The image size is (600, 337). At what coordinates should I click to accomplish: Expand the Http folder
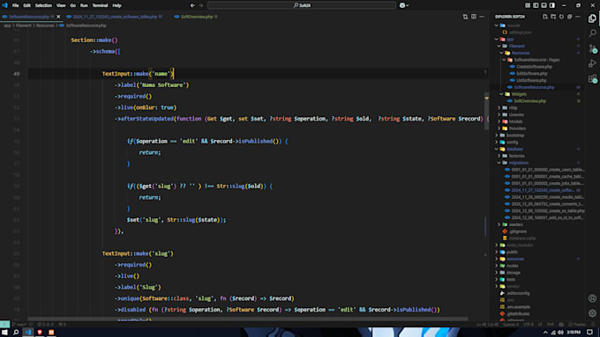(x=499, y=107)
